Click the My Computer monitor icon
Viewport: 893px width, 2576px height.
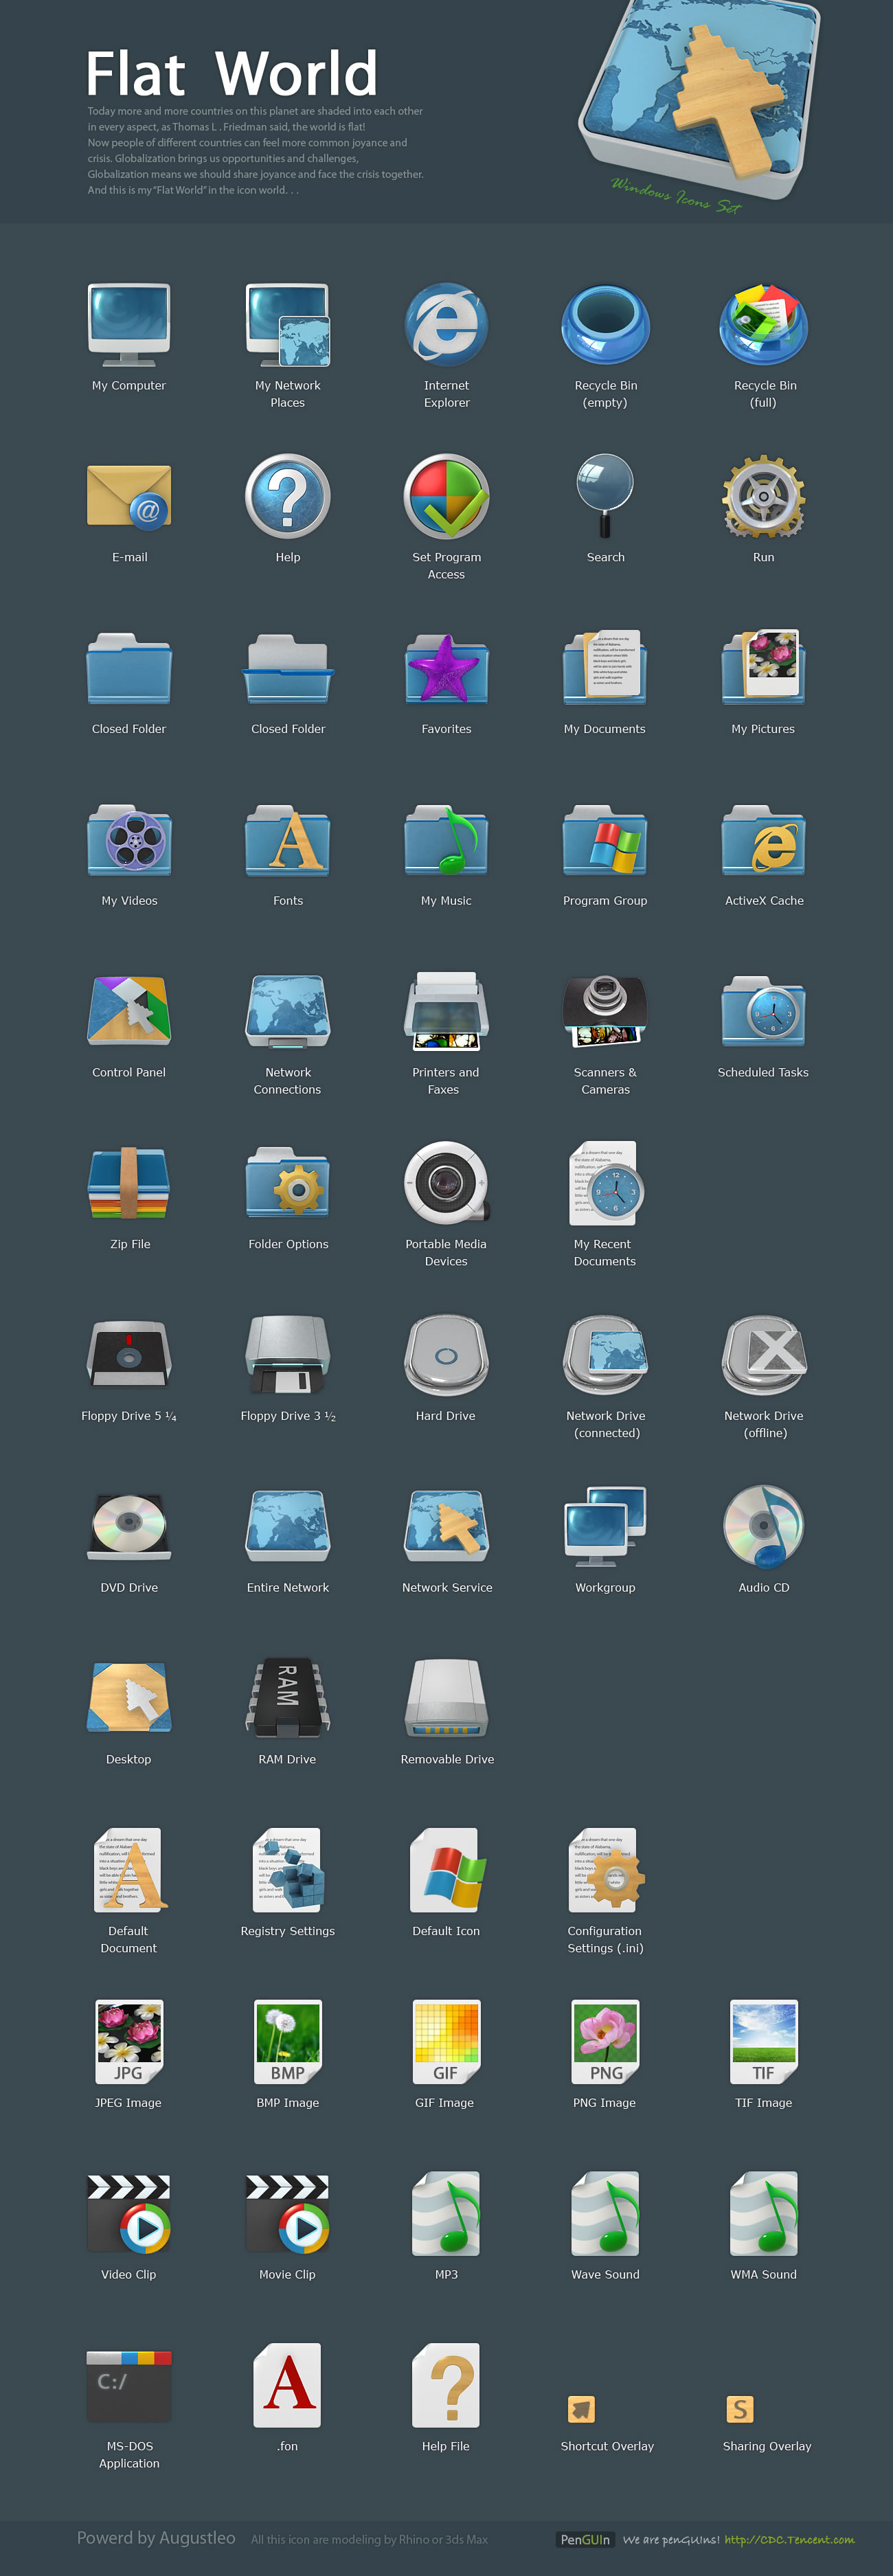pyautogui.click(x=129, y=325)
